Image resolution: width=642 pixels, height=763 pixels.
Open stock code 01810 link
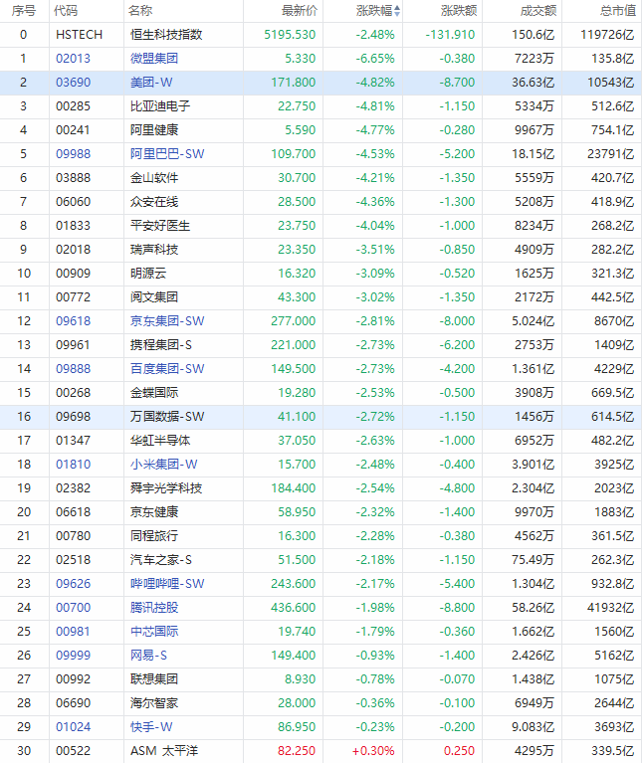(x=73, y=464)
